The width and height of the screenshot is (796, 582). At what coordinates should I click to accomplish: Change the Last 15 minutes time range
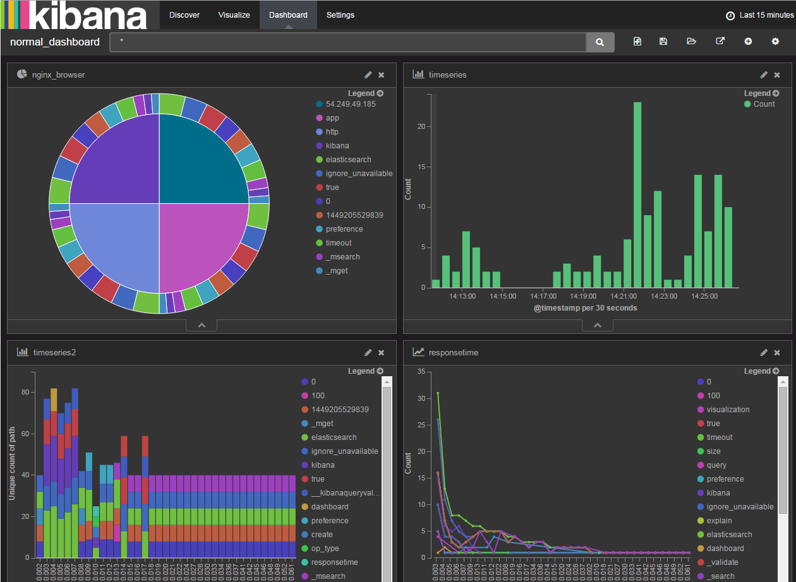point(759,15)
